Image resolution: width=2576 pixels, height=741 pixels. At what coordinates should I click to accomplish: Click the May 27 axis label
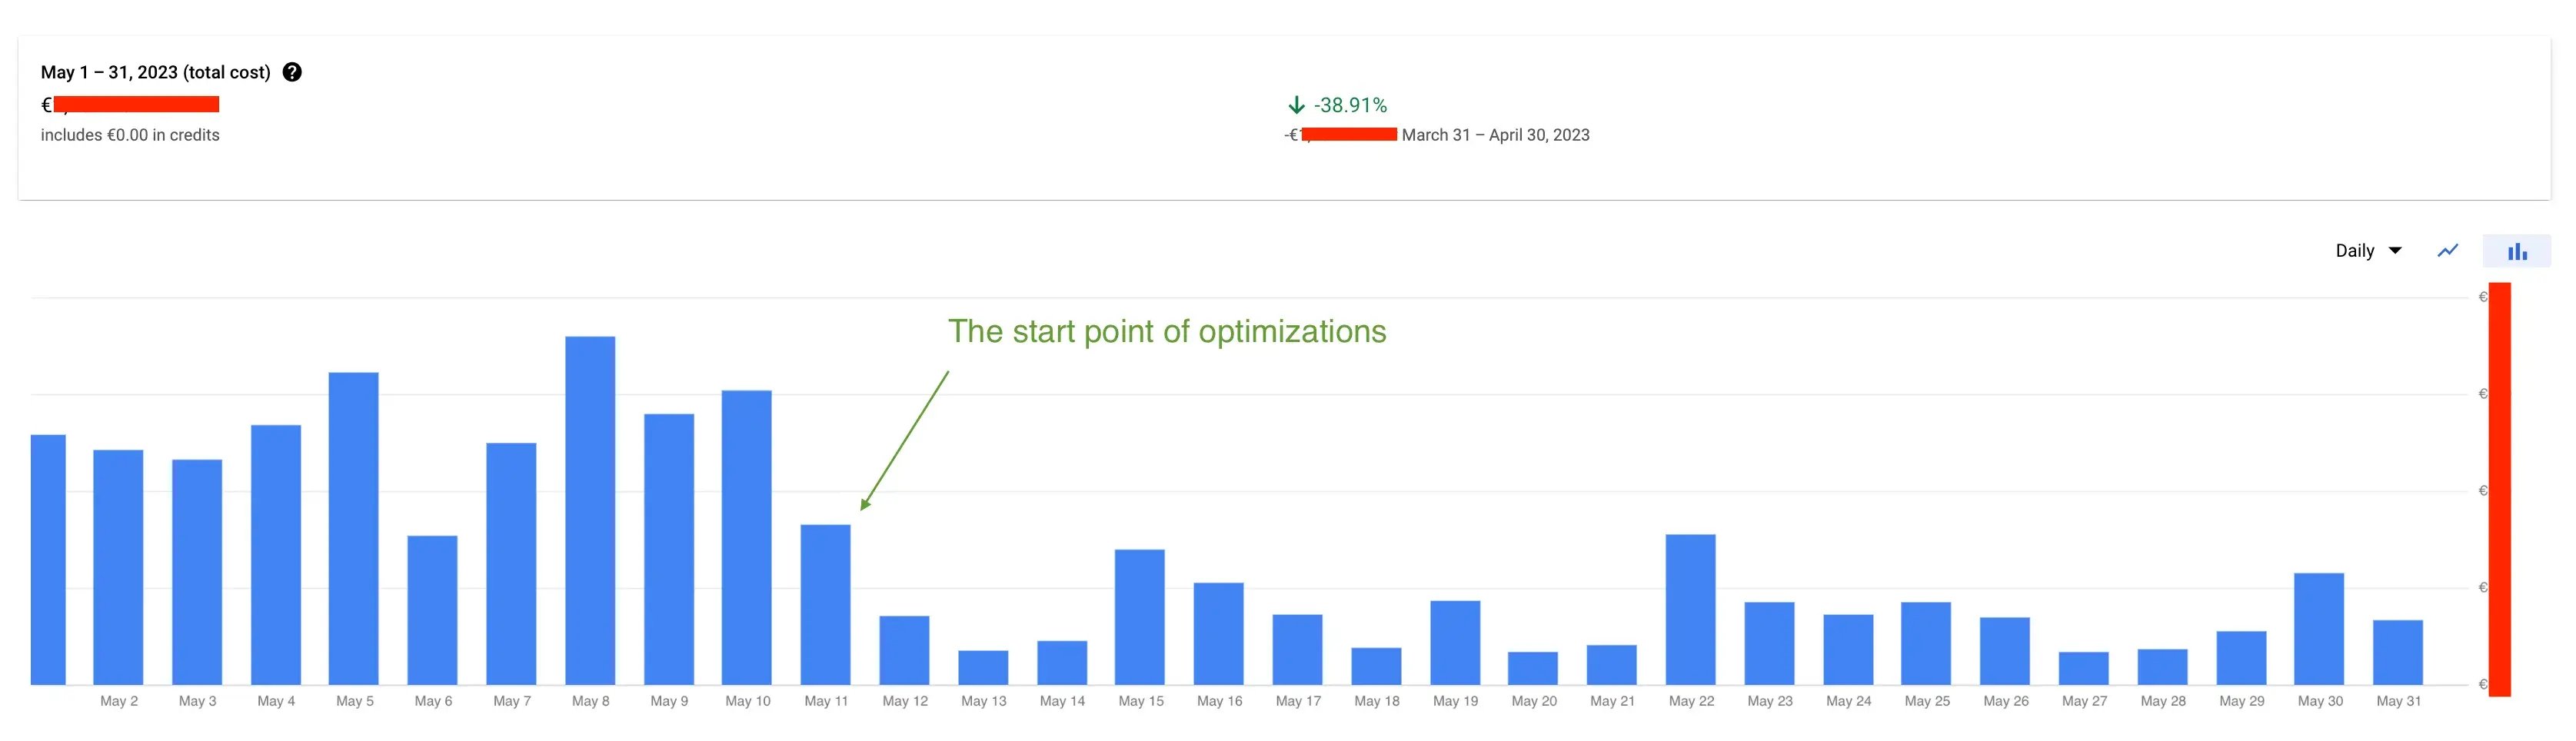(2084, 701)
